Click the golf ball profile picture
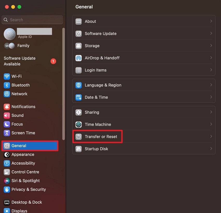This screenshot has height=213, width=221. click(10, 34)
